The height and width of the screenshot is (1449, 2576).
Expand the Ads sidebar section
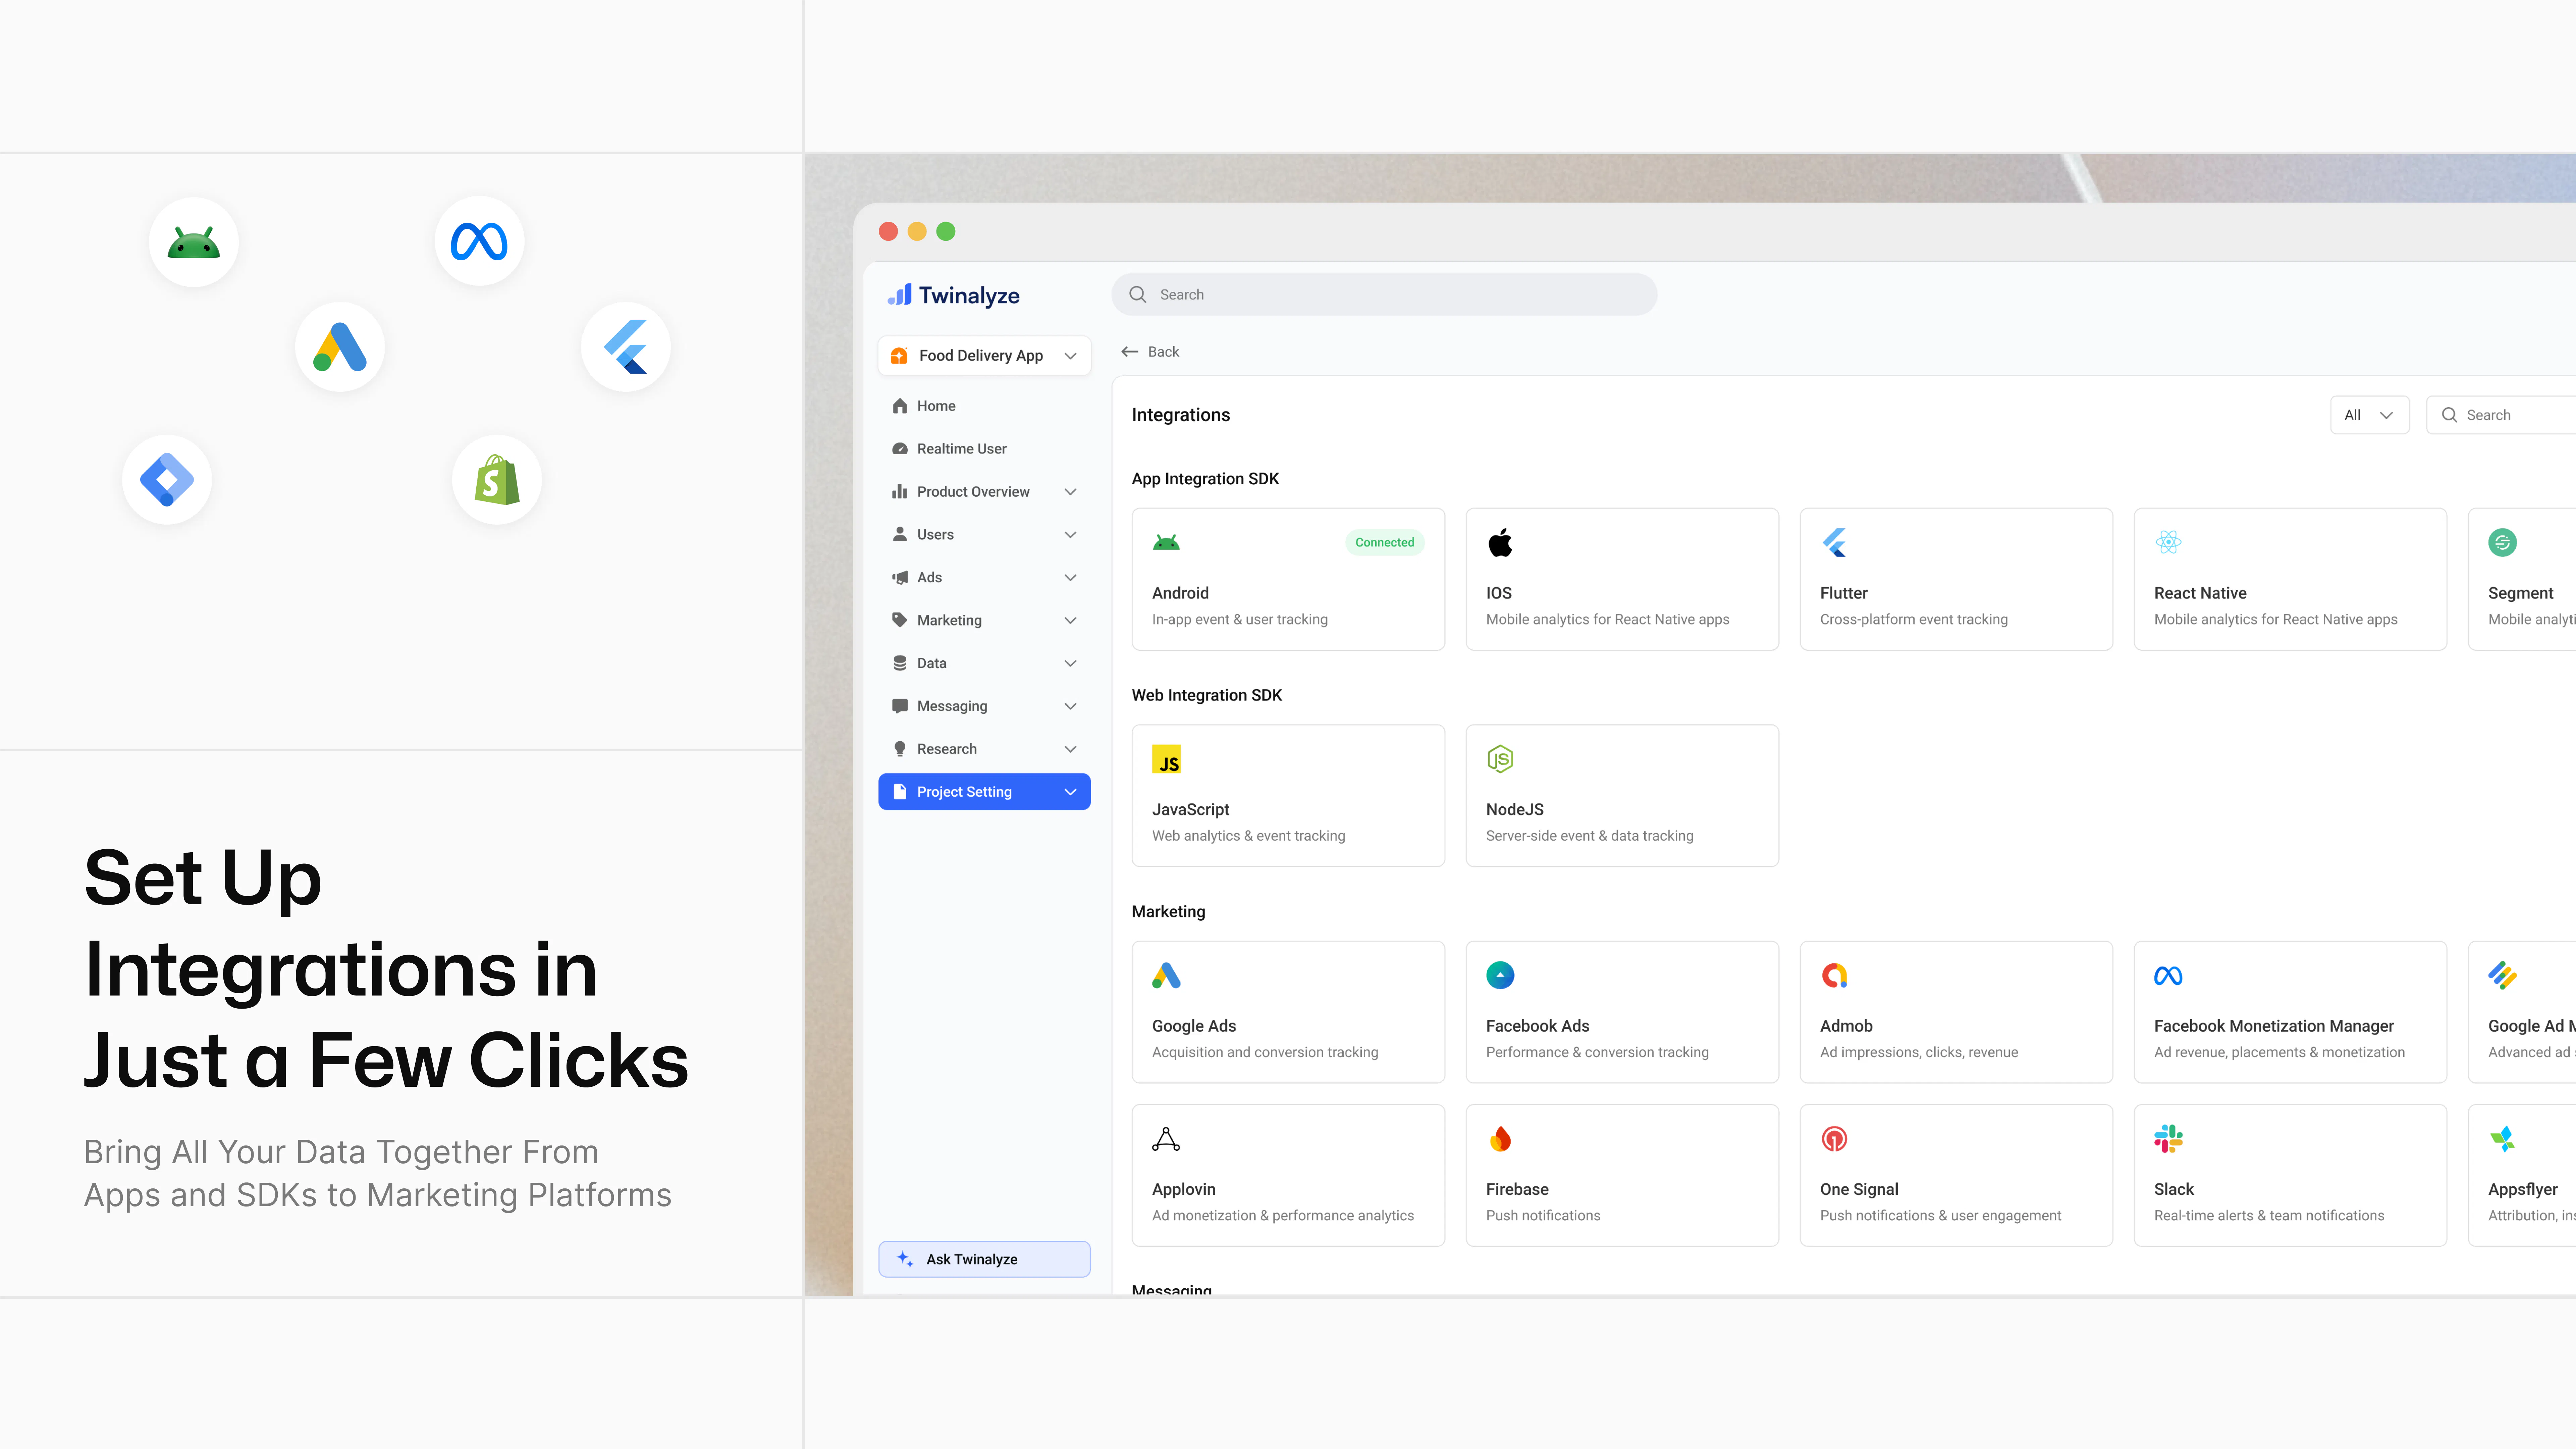pos(984,577)
